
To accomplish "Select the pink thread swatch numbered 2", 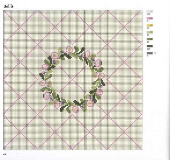I will pos(150,18).
